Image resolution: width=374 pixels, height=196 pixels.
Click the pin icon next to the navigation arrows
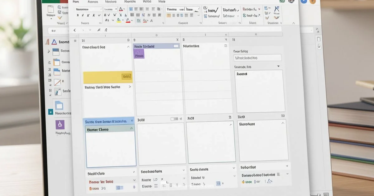coord(99,30)
